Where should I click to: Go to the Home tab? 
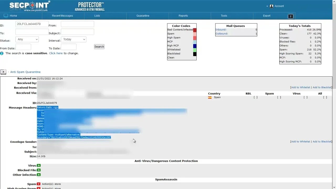click(13, 16)
